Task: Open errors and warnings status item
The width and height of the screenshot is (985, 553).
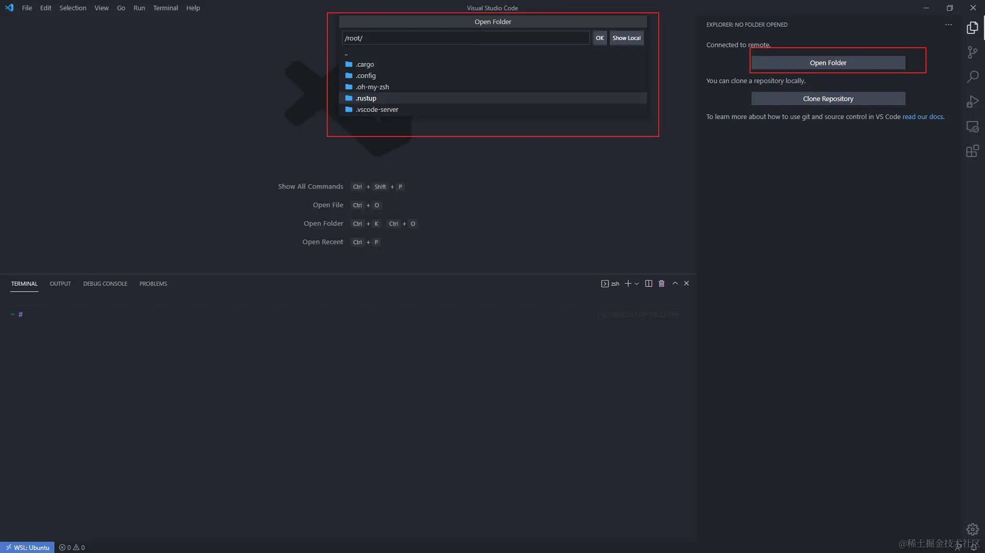Action: [x=72, y=547]
